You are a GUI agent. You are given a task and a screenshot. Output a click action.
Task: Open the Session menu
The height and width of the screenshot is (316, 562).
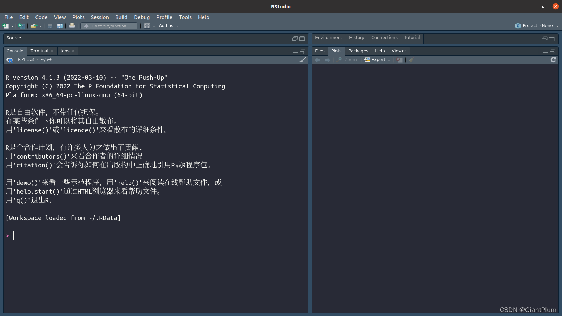[100, 17]
